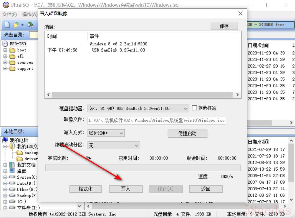Open the 操作(A) menu

[x=29, y=14]
